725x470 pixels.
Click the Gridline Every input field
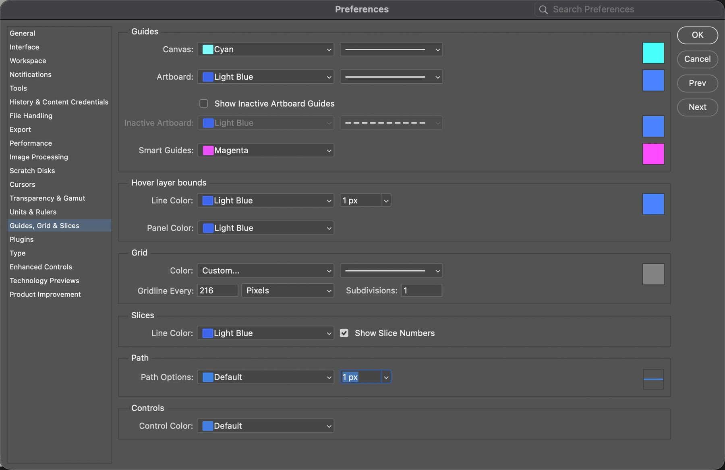pyautogui.click(x=217, y=291)
